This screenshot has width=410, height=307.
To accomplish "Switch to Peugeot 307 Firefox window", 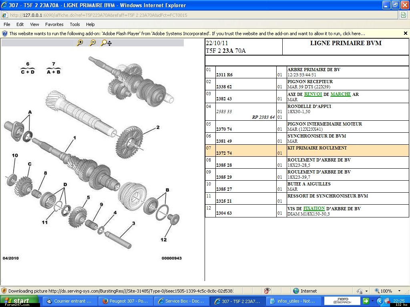I will 125,301.
